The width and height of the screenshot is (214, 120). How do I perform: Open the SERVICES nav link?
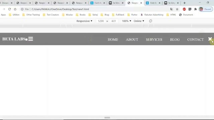pos(154,39)
